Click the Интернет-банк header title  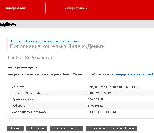[x=76, y=8]
